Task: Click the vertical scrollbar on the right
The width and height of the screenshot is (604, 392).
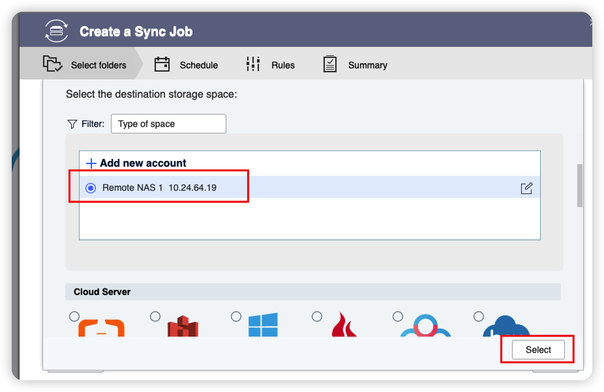Action: tap(581, 186)
